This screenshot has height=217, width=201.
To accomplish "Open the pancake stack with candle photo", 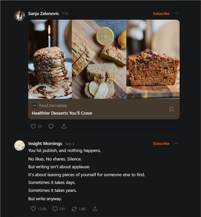I will 50,59.
